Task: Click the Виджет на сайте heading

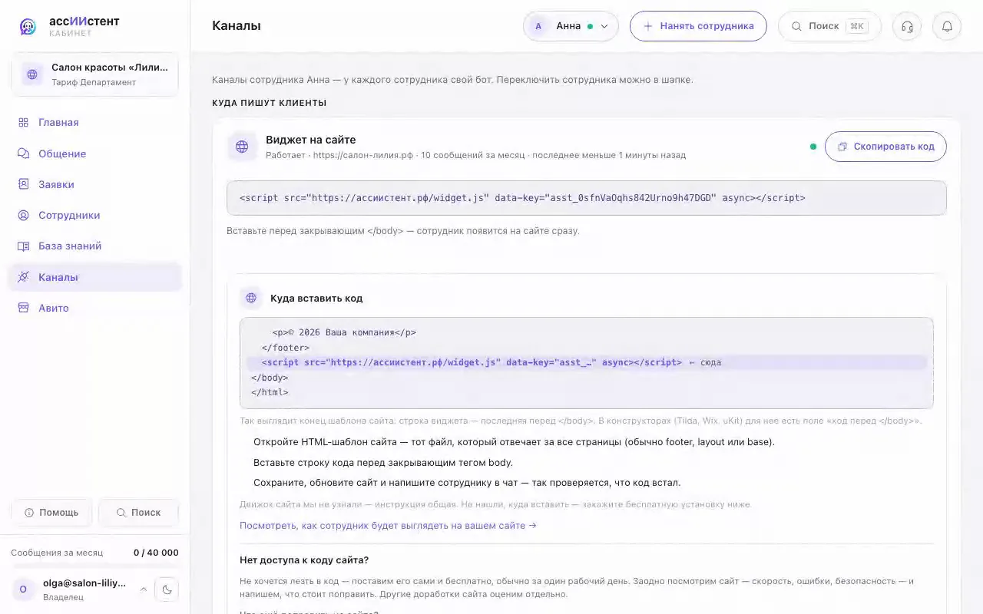Action: pyautogui.click(x=311, y=140)
